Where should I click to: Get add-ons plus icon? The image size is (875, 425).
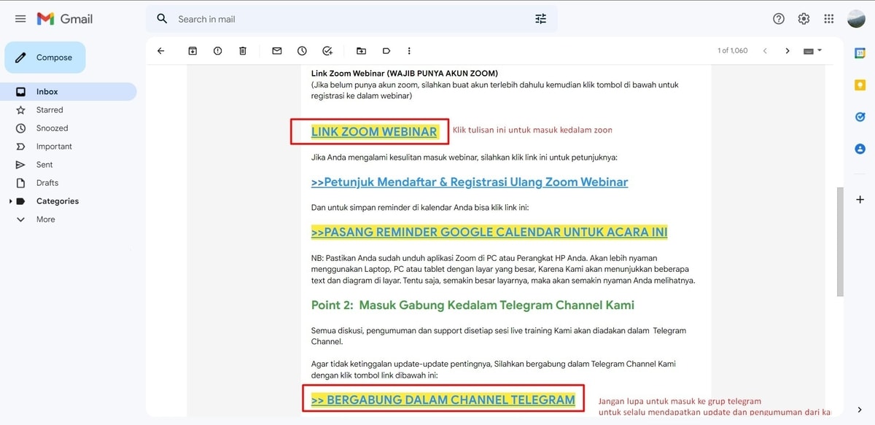[860, 199]
